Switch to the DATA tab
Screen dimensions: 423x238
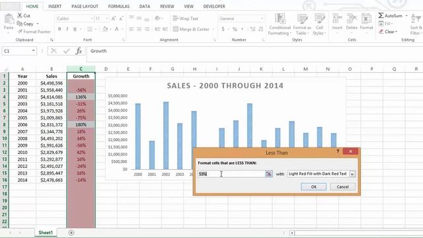[145, 6]
